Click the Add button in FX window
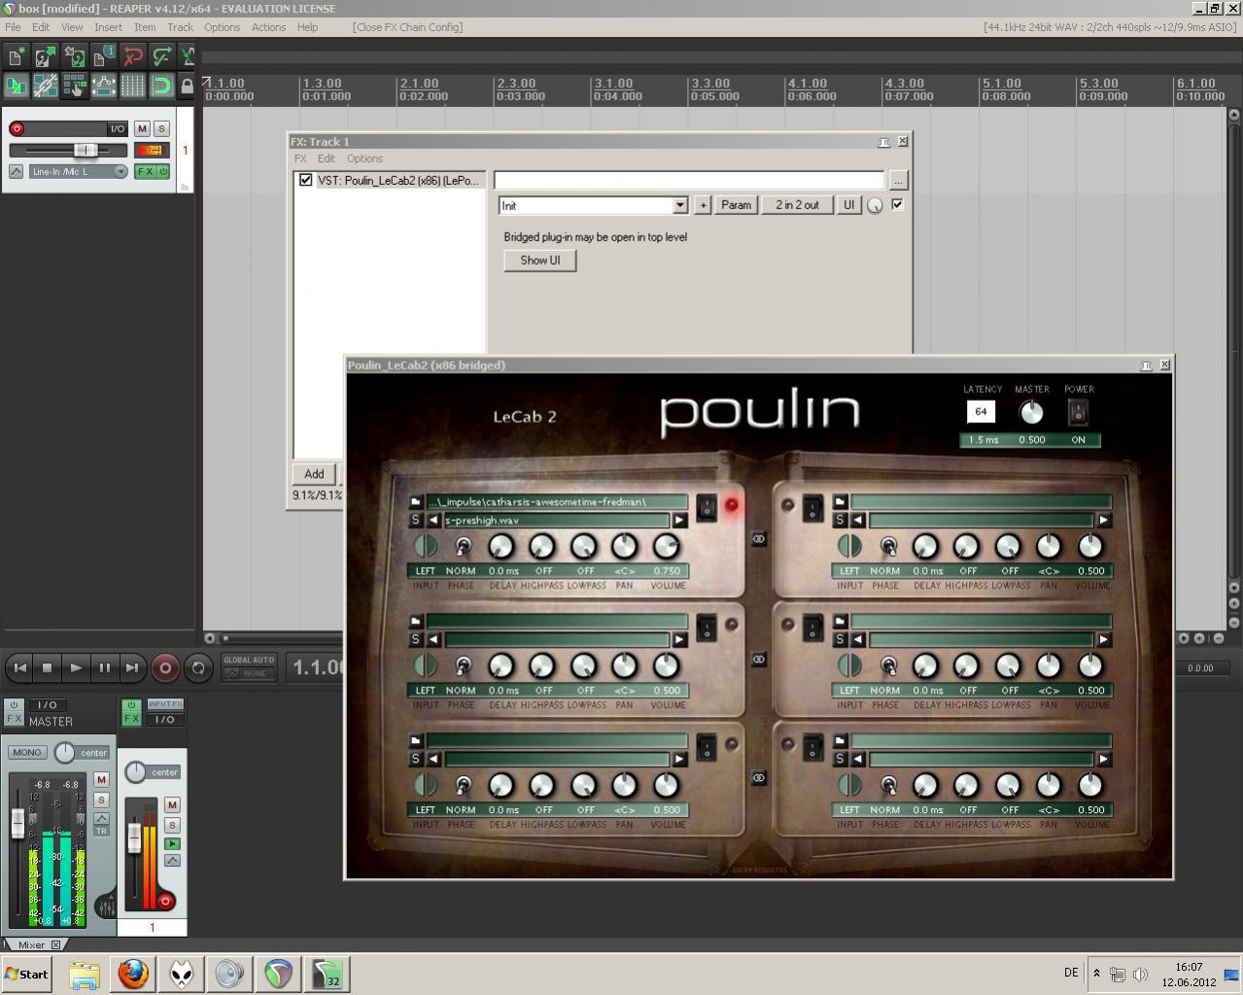This screenshot has height=995, width=1243. coord(314,474)
